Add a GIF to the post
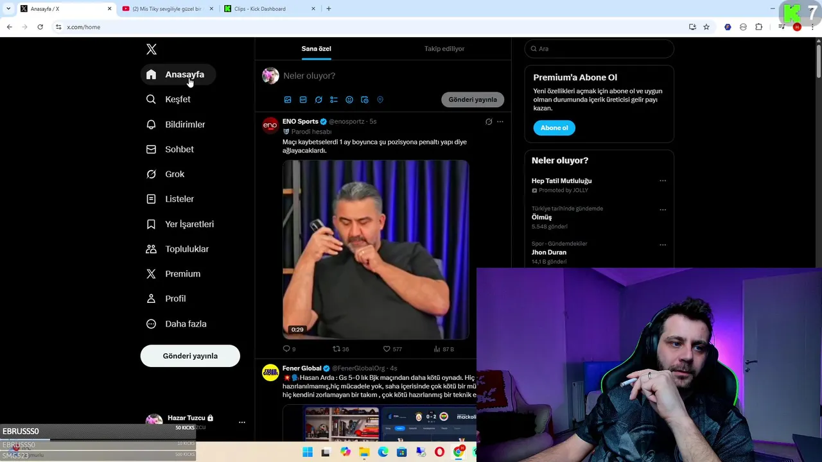 [x=303, y=100]
